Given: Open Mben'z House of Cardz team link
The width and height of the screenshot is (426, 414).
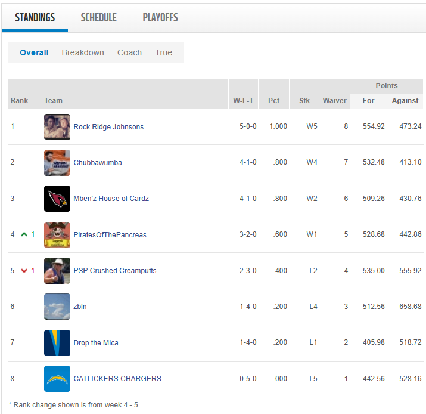Looking at the screenshot, I should [111, 199].
